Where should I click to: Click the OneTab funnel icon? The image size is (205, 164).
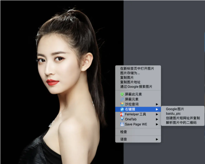tap(122, 119)
